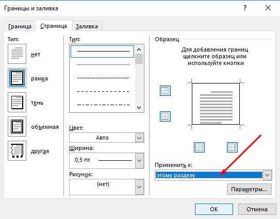Select the 'другая' custom border icon
Screen dimensions: 280x219
[17, 151]
